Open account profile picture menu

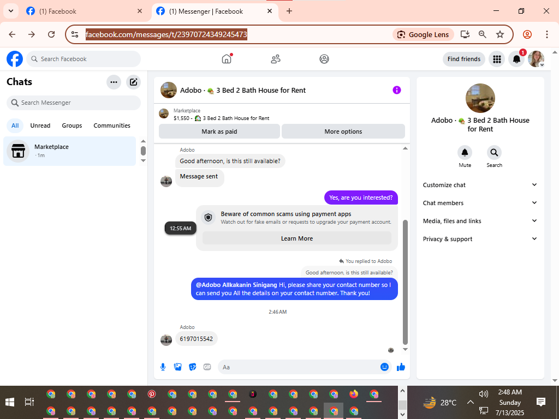536,59
